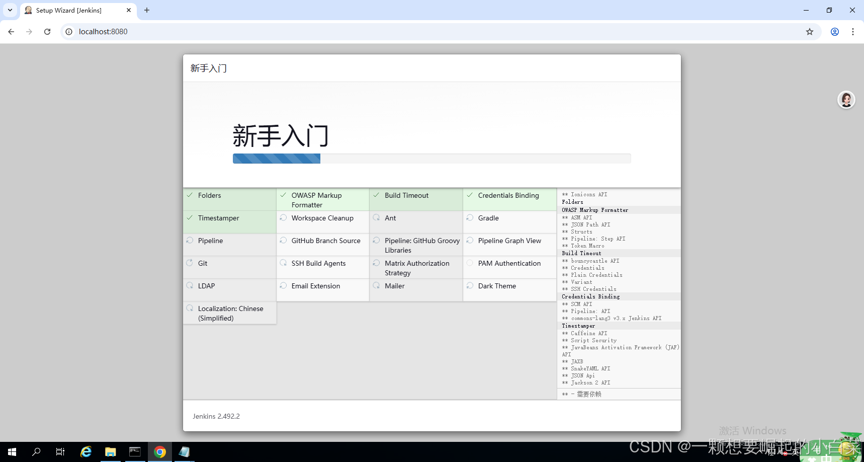The image size is (864, 462).
Task: Click '** SnakeYAML API' log entry
Action: coord(586,368)
